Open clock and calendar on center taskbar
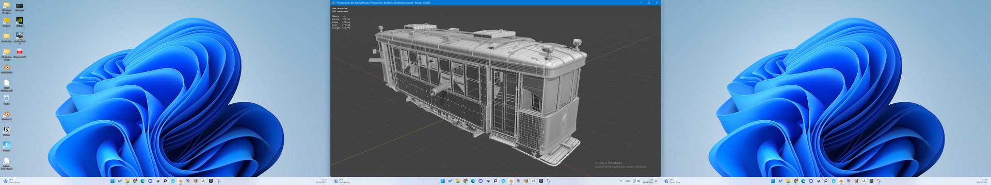The image size is (991, 185). click(648, 181)
